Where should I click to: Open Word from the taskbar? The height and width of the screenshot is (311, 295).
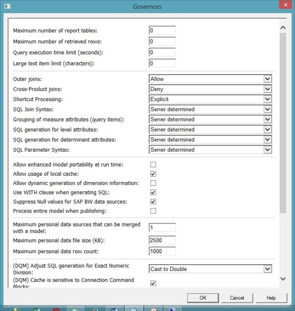(115, 309)
